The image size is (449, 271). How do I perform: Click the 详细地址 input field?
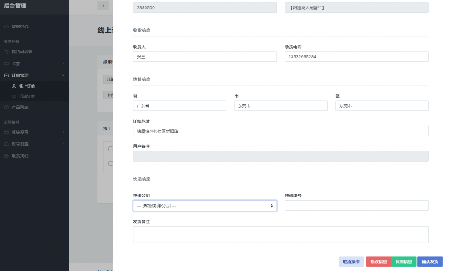[281, 131]
